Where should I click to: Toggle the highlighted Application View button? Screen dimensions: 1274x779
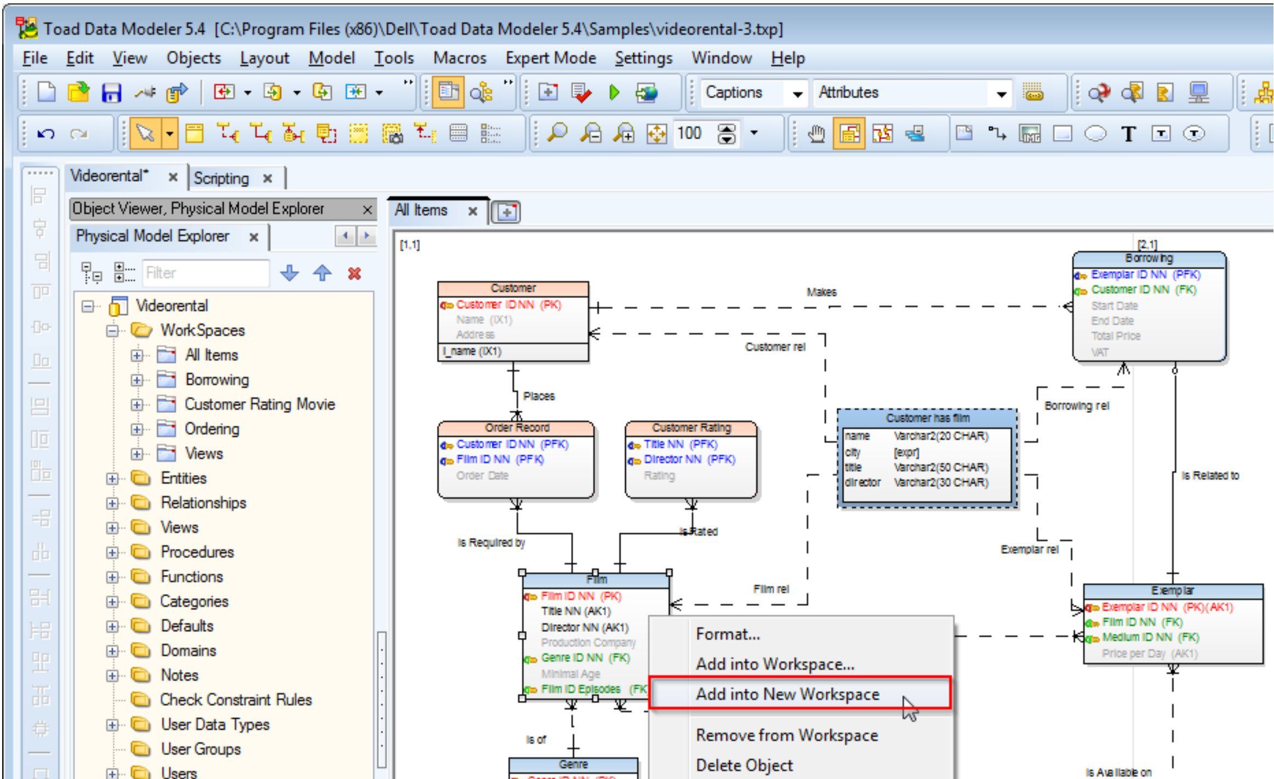448,93
